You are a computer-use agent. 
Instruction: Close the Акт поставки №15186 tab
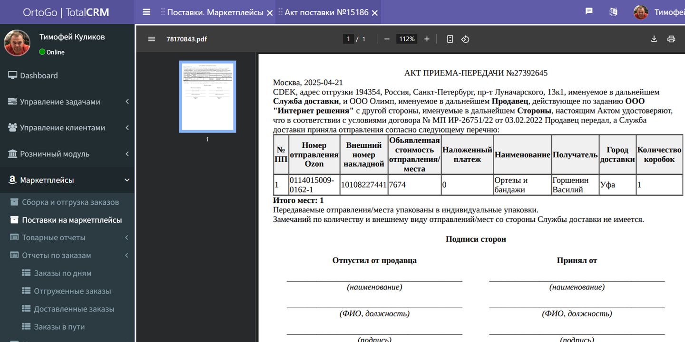pyautogui.click(x=374, y=13)
